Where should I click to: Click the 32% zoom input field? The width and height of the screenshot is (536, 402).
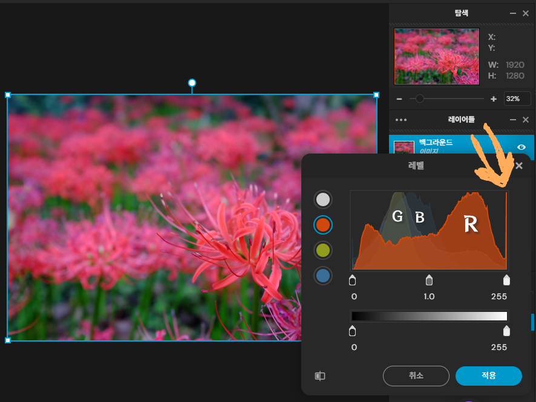(517, 99)
